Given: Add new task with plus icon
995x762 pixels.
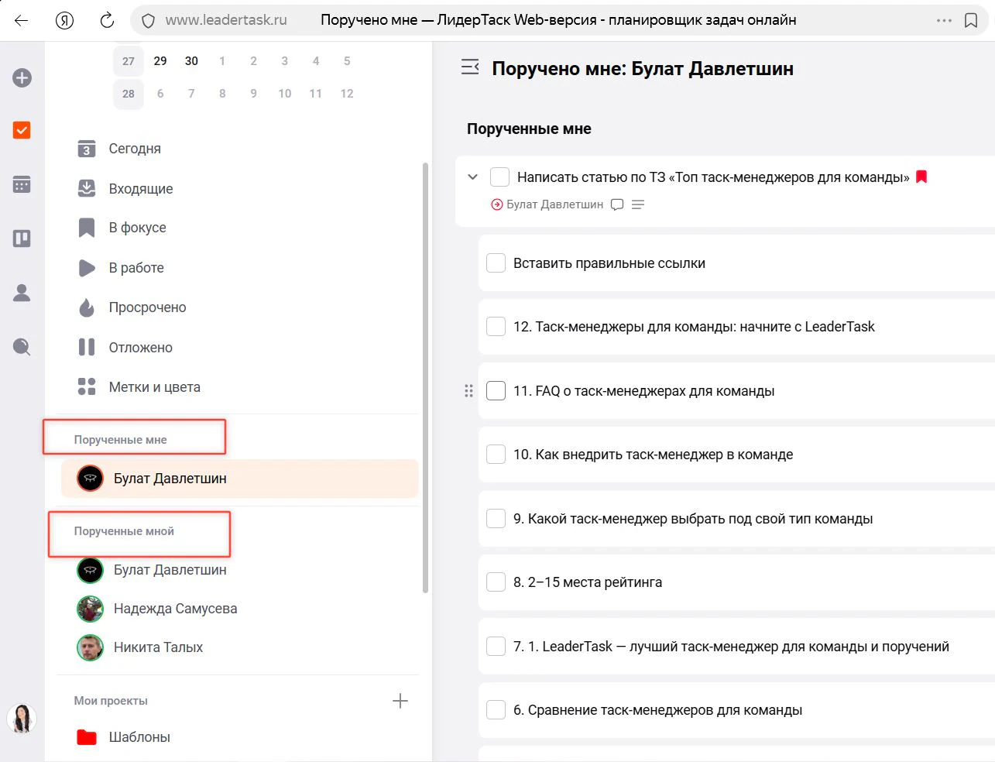Looking at the screenshot, I should click(22, 78).
